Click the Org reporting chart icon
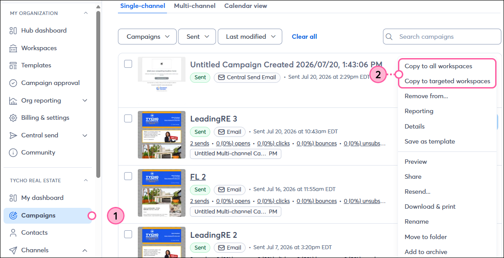This screenshot has height=258, width=504. [13, 101]
